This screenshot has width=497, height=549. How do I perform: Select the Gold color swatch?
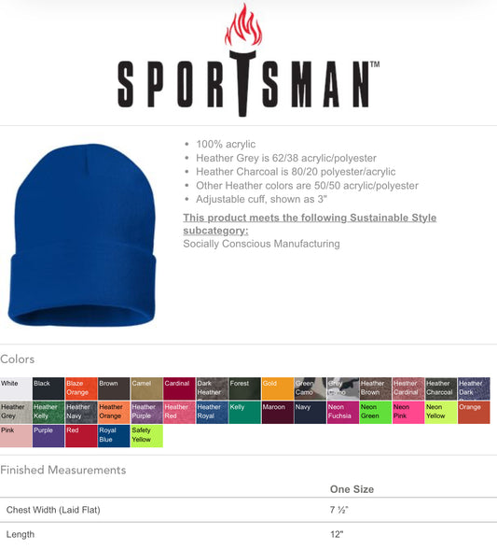coord(277,388)
